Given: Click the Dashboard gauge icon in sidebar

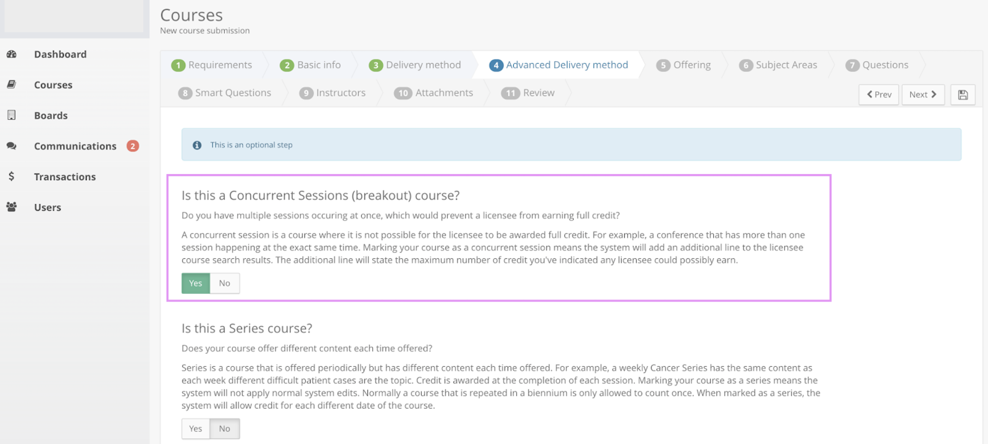Looking at the screenshot, I should 11,54.
